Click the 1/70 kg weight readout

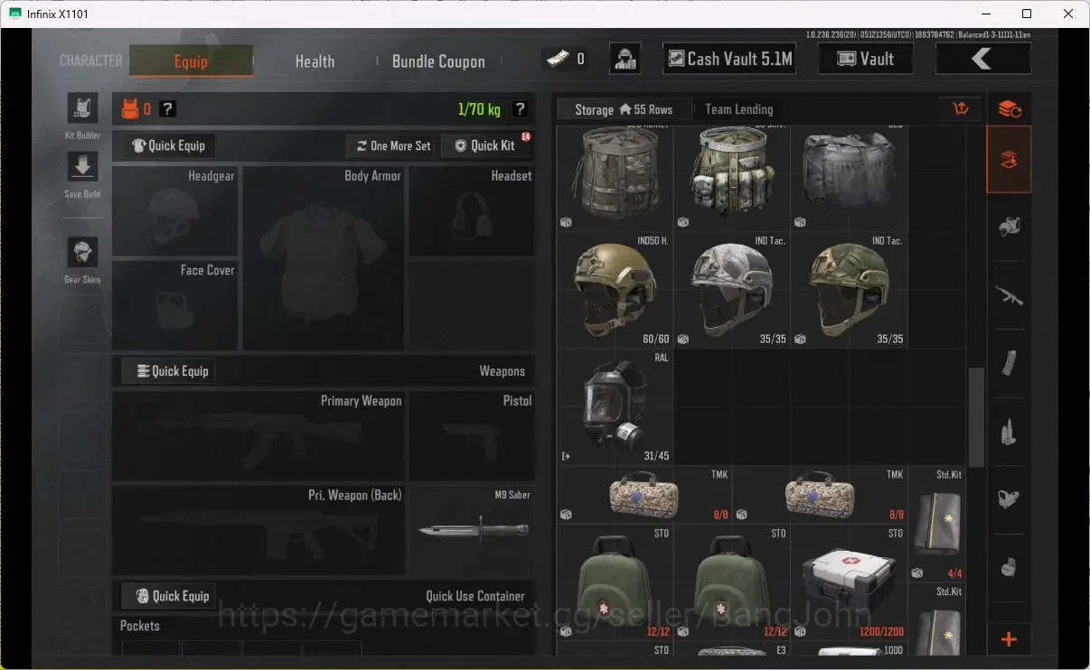478,109
